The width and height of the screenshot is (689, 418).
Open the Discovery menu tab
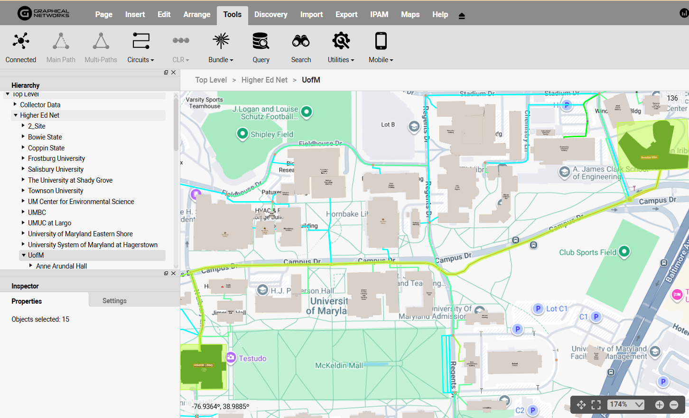click(270, 15)
